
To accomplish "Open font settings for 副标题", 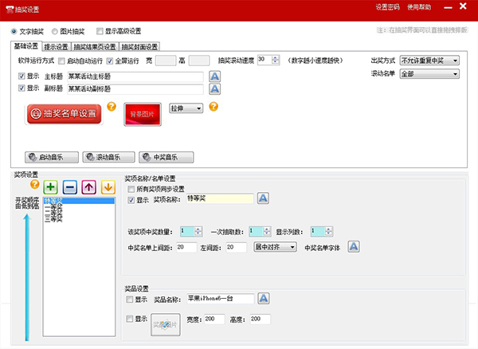I will [214, 89].
